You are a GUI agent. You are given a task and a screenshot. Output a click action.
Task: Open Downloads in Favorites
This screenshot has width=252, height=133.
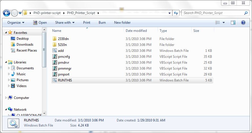point(25,45)
